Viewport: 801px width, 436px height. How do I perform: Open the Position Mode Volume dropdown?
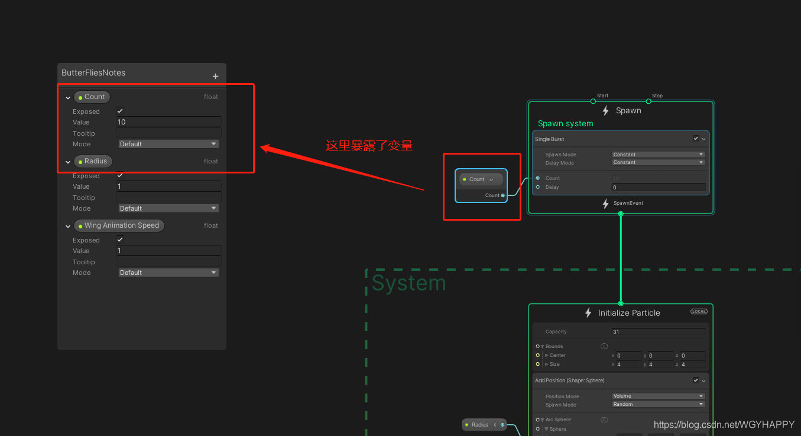659,396
